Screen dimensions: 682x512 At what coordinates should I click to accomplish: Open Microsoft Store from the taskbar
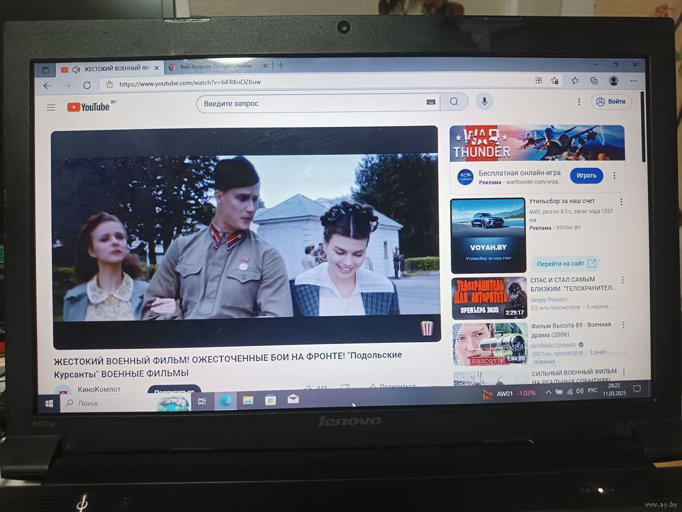click(271, 399)
